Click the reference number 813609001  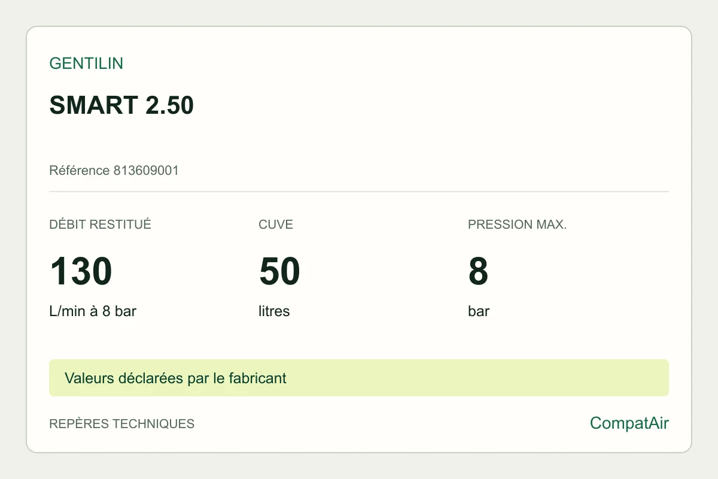tap(146, 171)
